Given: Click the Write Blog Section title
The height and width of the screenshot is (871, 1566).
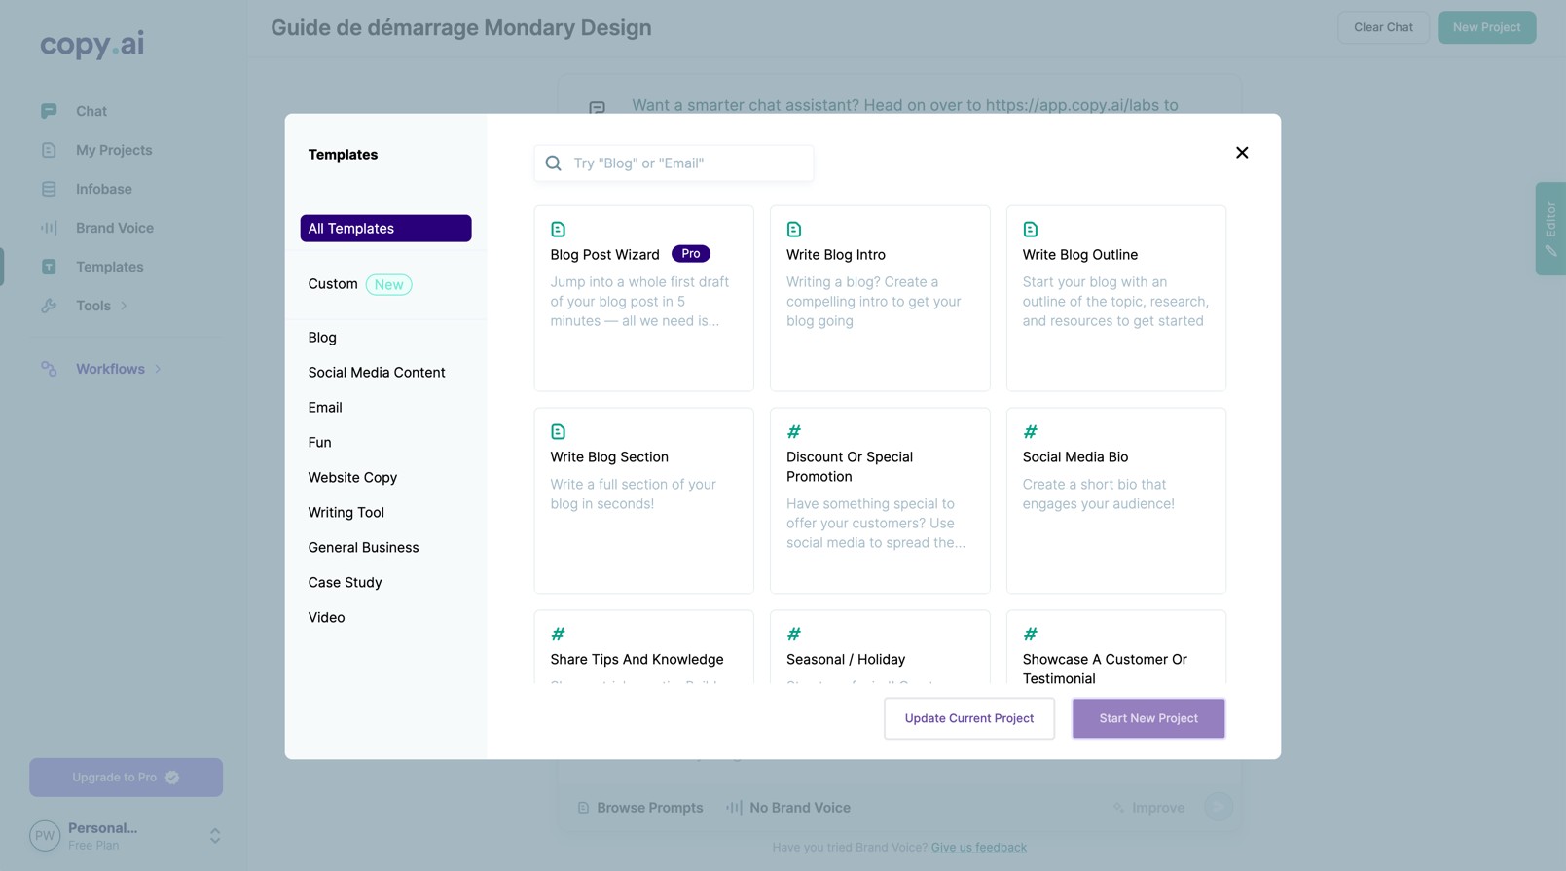Looking at the screenshot, I should click(x=609, y=457).
